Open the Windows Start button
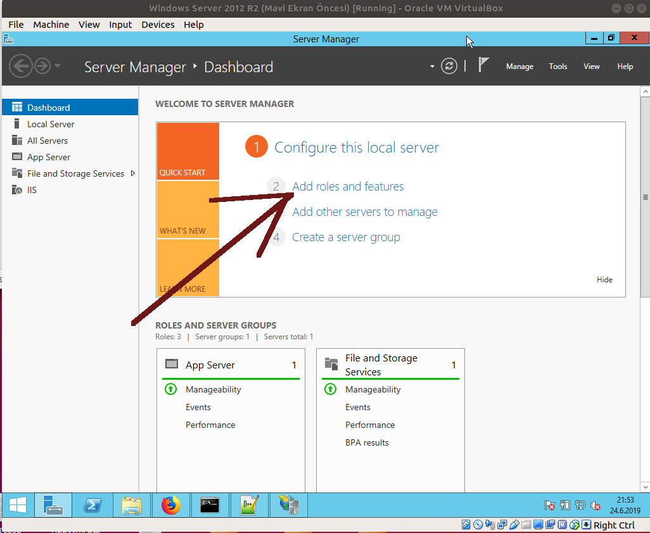650x533 pixels. [17, 505]
